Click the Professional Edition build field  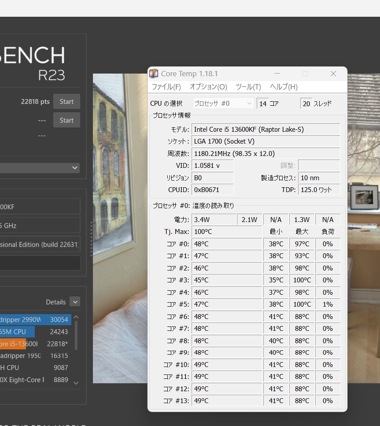click(40, 244)
